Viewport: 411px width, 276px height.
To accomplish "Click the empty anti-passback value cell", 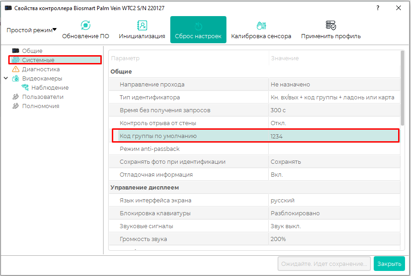I will coord(334,149).
